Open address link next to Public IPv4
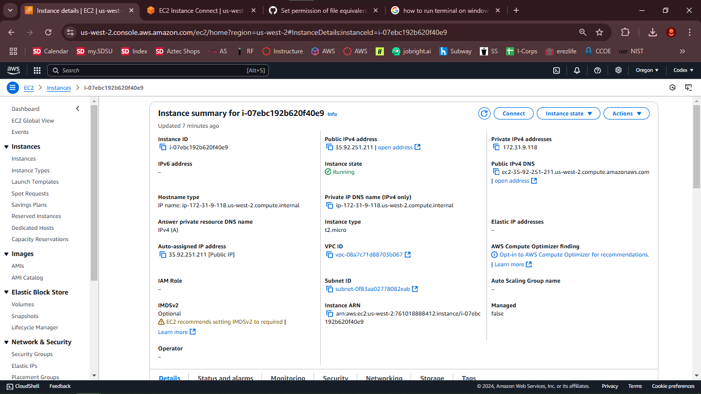This screenshot has height=394, width=701. coord(399,147)
